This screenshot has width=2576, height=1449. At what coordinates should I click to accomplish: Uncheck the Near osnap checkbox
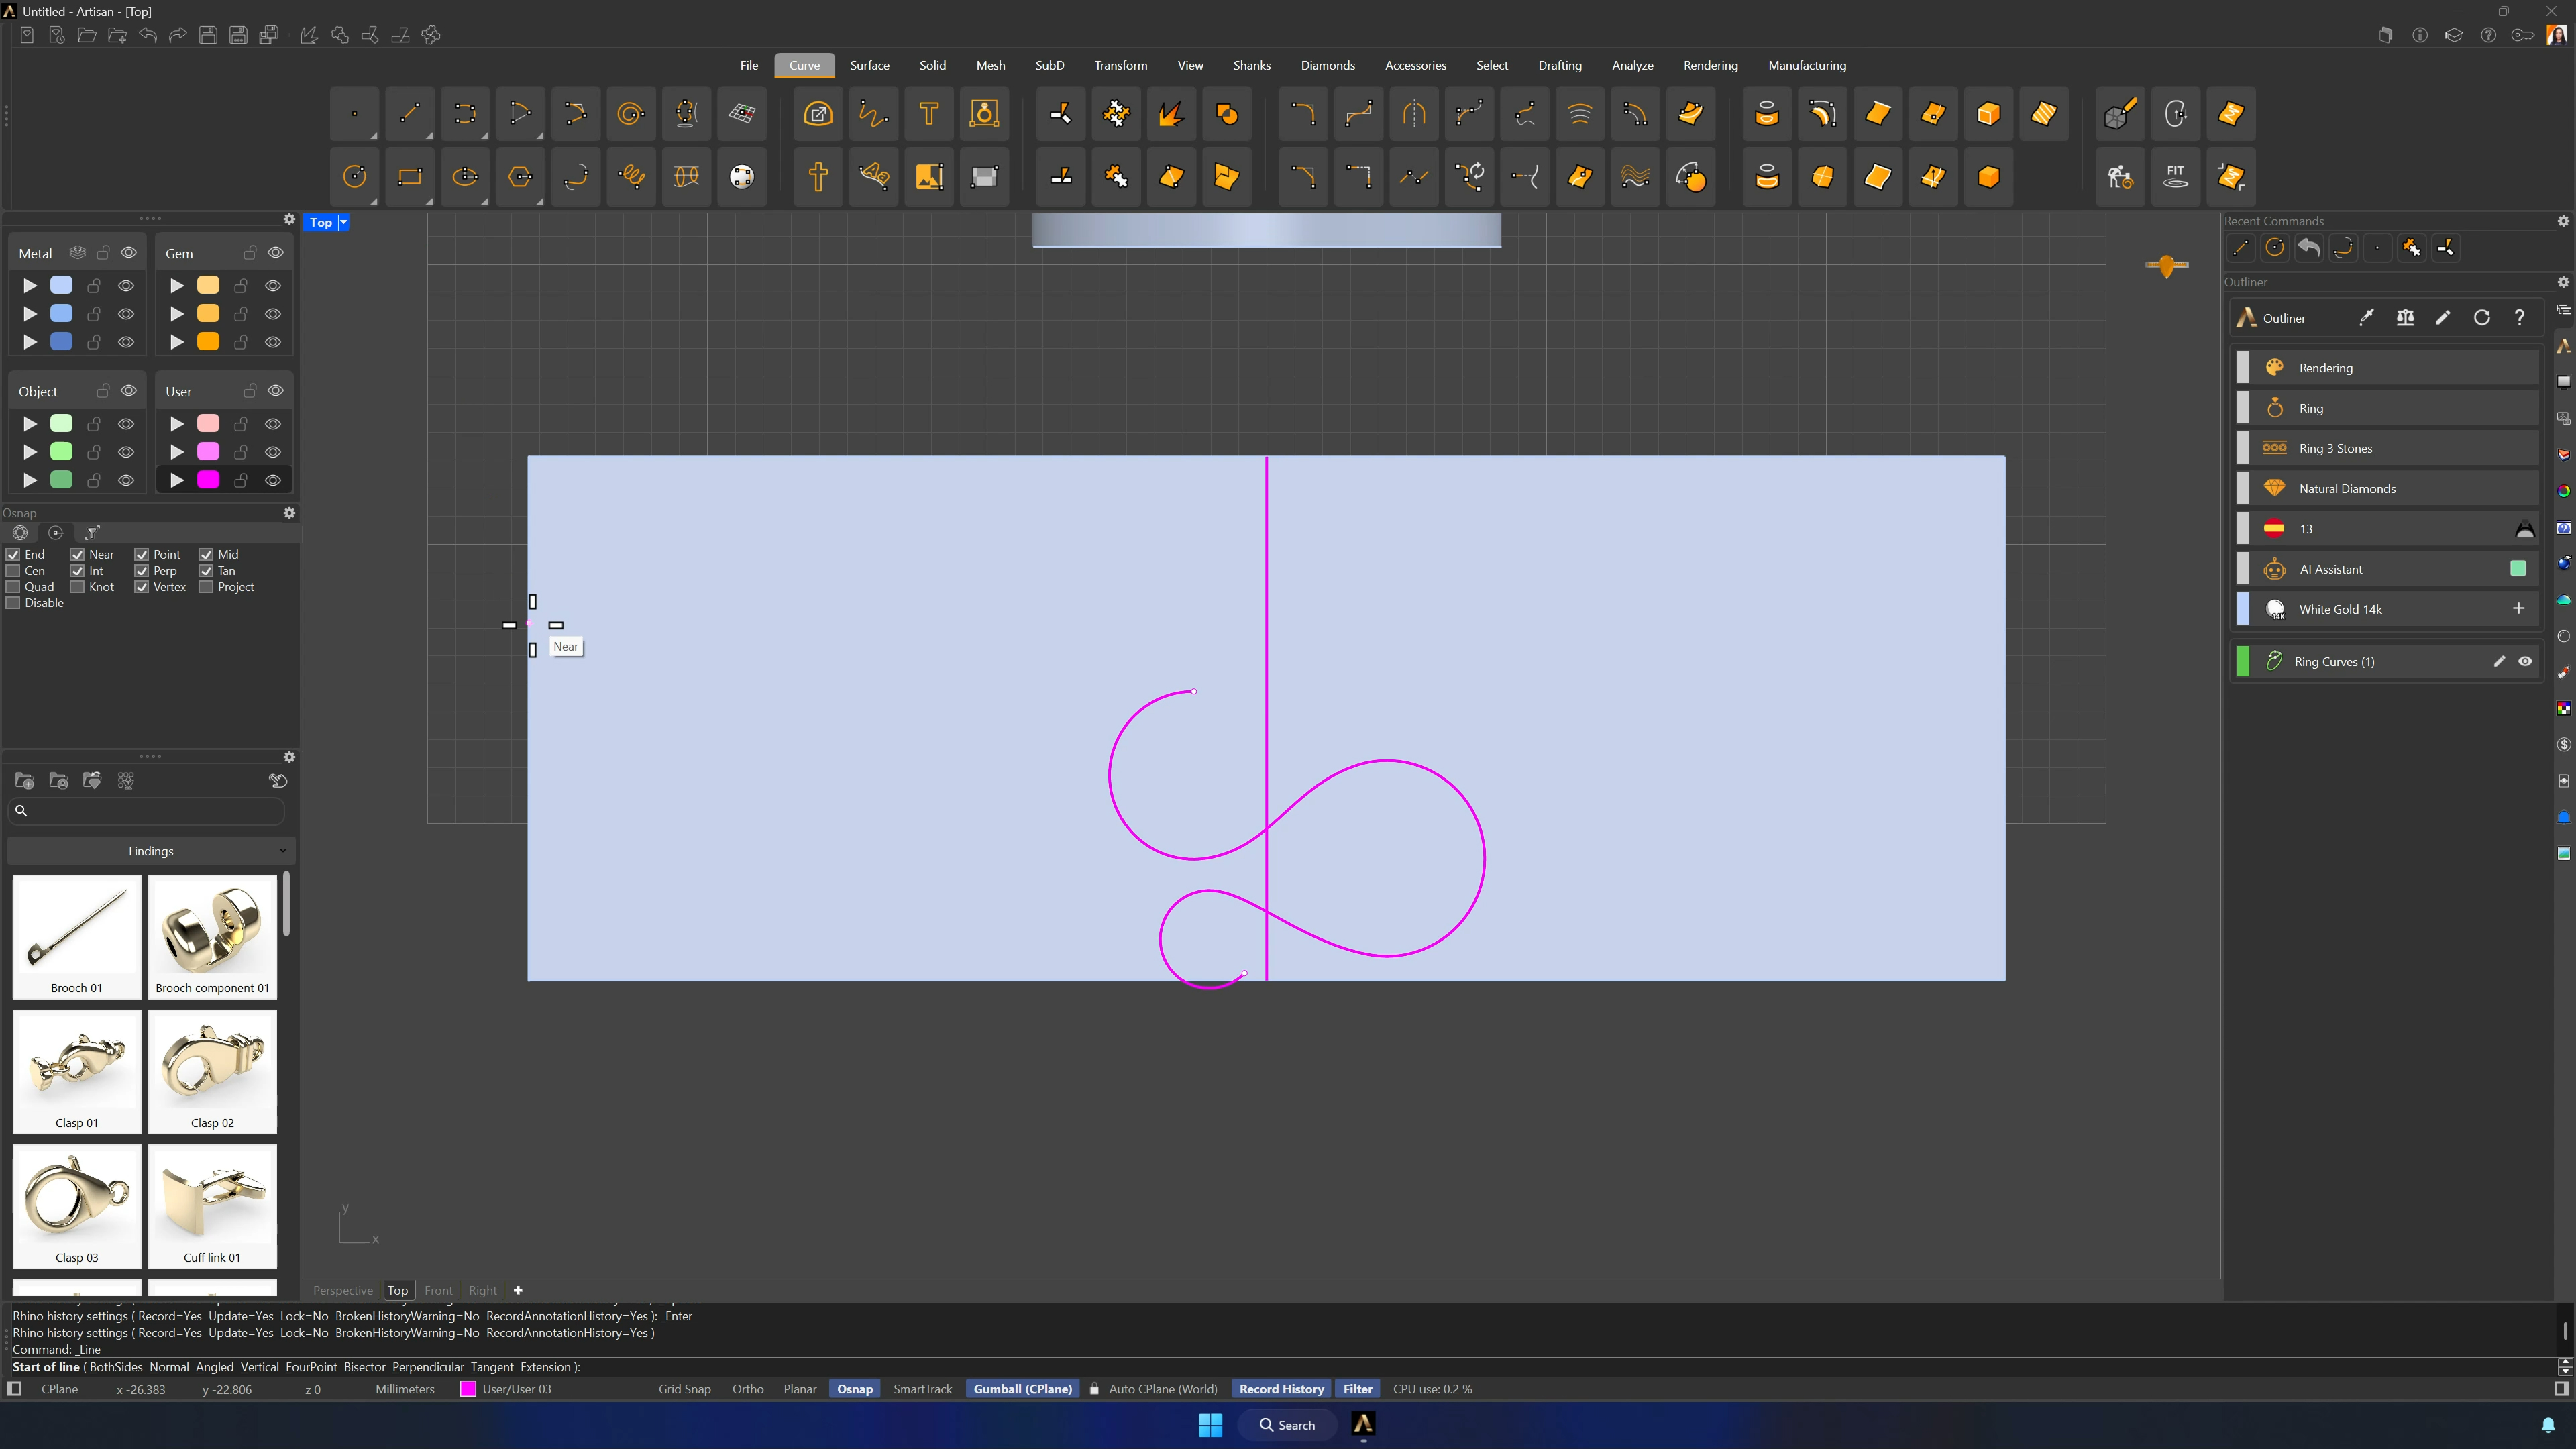(77, 555)
